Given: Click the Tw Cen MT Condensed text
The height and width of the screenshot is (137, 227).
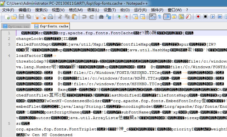Looking at the screenshot, I should [48, 135].
